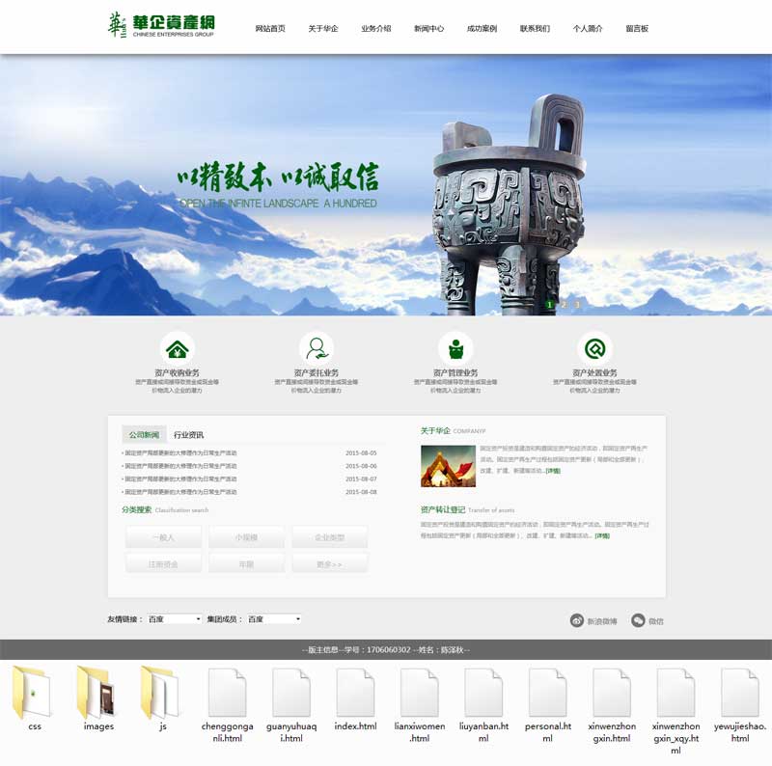This screenshot has height=766, width=772.
Task: Click the 资产管理业务 icon
Action: pos(455,348)
